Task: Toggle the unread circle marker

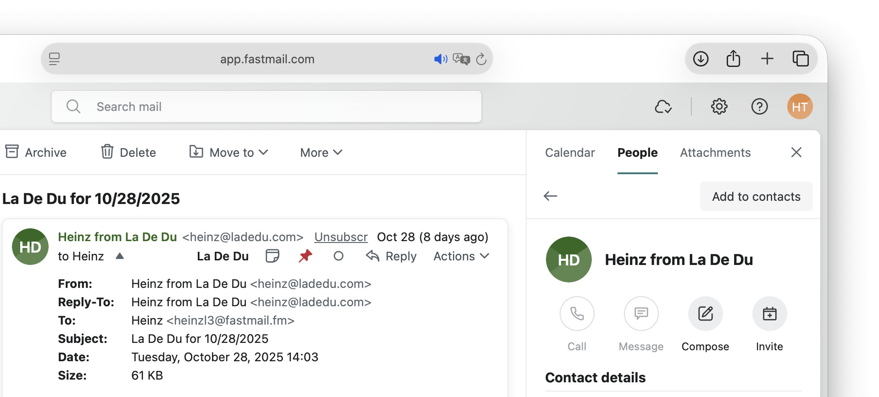Action: click(339, 256)
